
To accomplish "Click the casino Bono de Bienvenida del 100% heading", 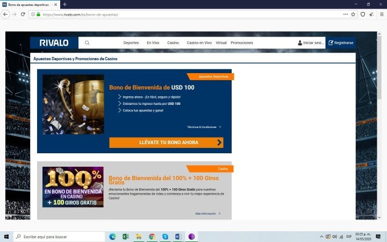I will pyautogui.click(x=163, y=180).
